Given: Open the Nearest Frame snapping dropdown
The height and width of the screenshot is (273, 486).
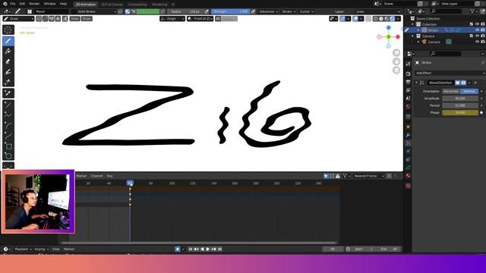Looking at the screenshot, I should [x=369, y=176].
